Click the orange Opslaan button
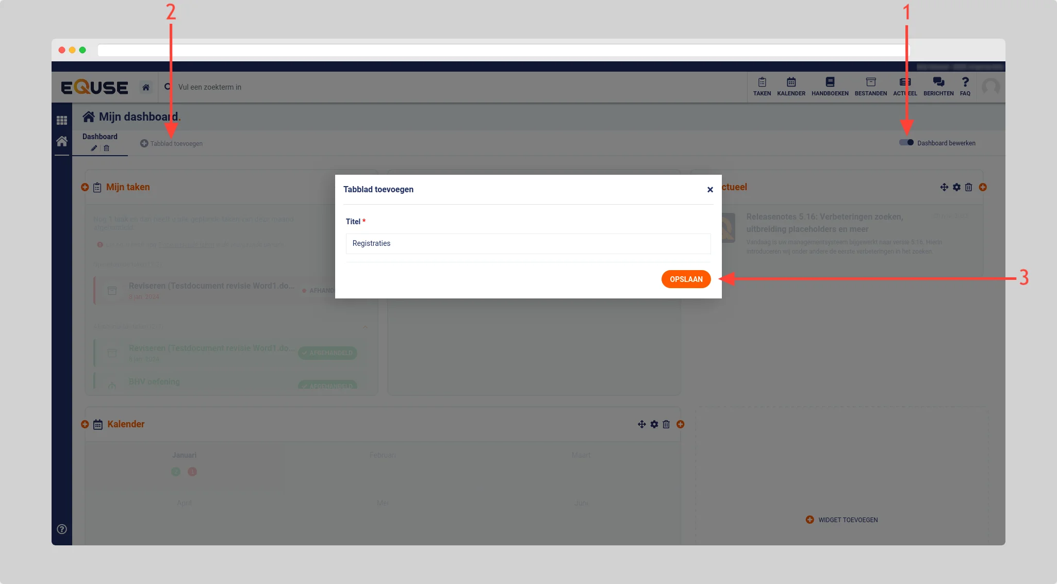The width and height of the screenshot is (1057, 584). click(x=686, y=279)
